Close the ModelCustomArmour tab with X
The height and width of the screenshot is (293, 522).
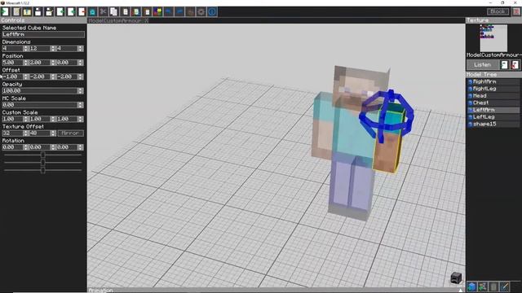click(x=147, y=20)
